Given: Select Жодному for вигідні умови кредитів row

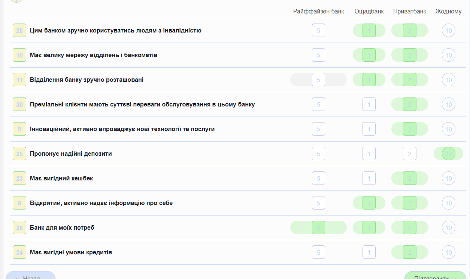Looking at the screenshot, I should [x=449, y=252].
